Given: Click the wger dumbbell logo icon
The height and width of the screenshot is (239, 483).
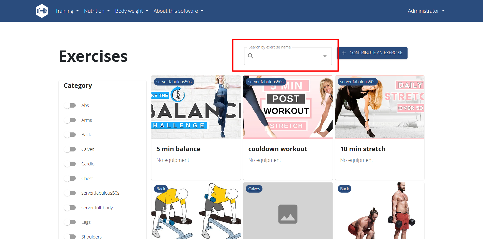Looking at the screenshot, I should [x=42, y=11].
